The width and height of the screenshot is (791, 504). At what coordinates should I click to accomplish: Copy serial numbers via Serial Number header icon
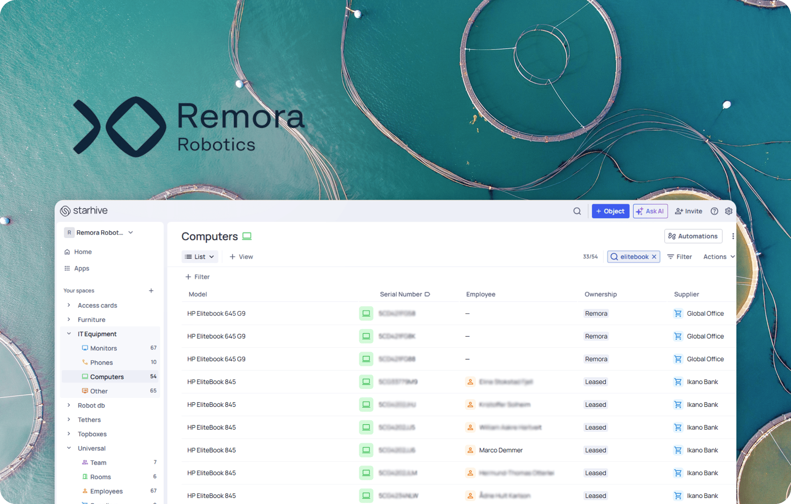(x=427, y=294)
